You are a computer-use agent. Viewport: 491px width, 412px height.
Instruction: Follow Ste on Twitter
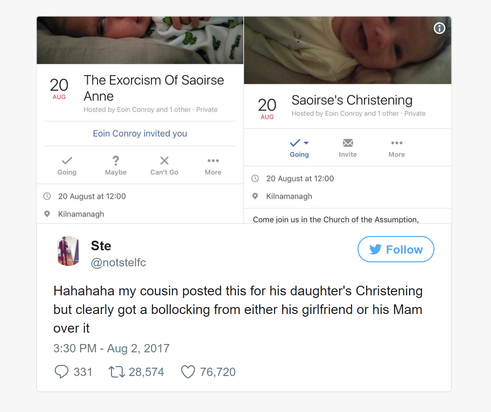click(396, 249)
